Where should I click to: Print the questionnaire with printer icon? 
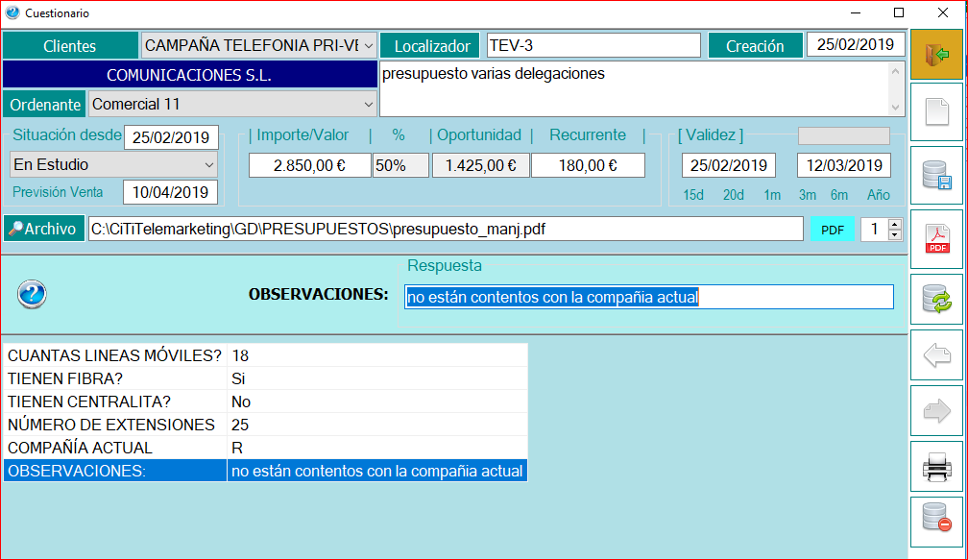936,466
